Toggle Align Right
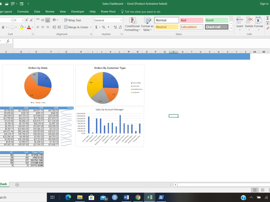 pos(48,27)
